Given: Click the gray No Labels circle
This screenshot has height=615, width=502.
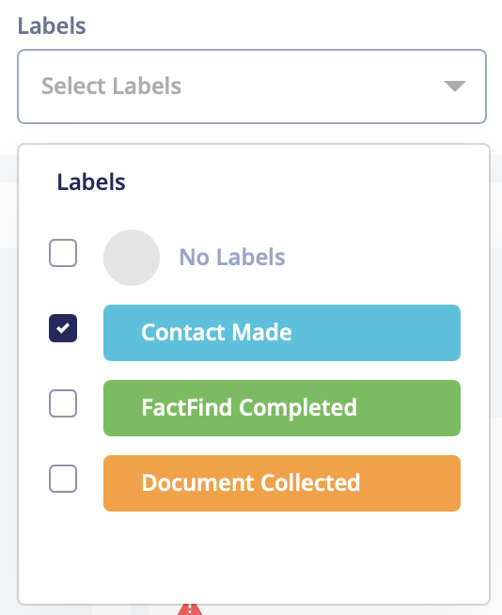Looking at the screenshot, I should tap(132, 258).
